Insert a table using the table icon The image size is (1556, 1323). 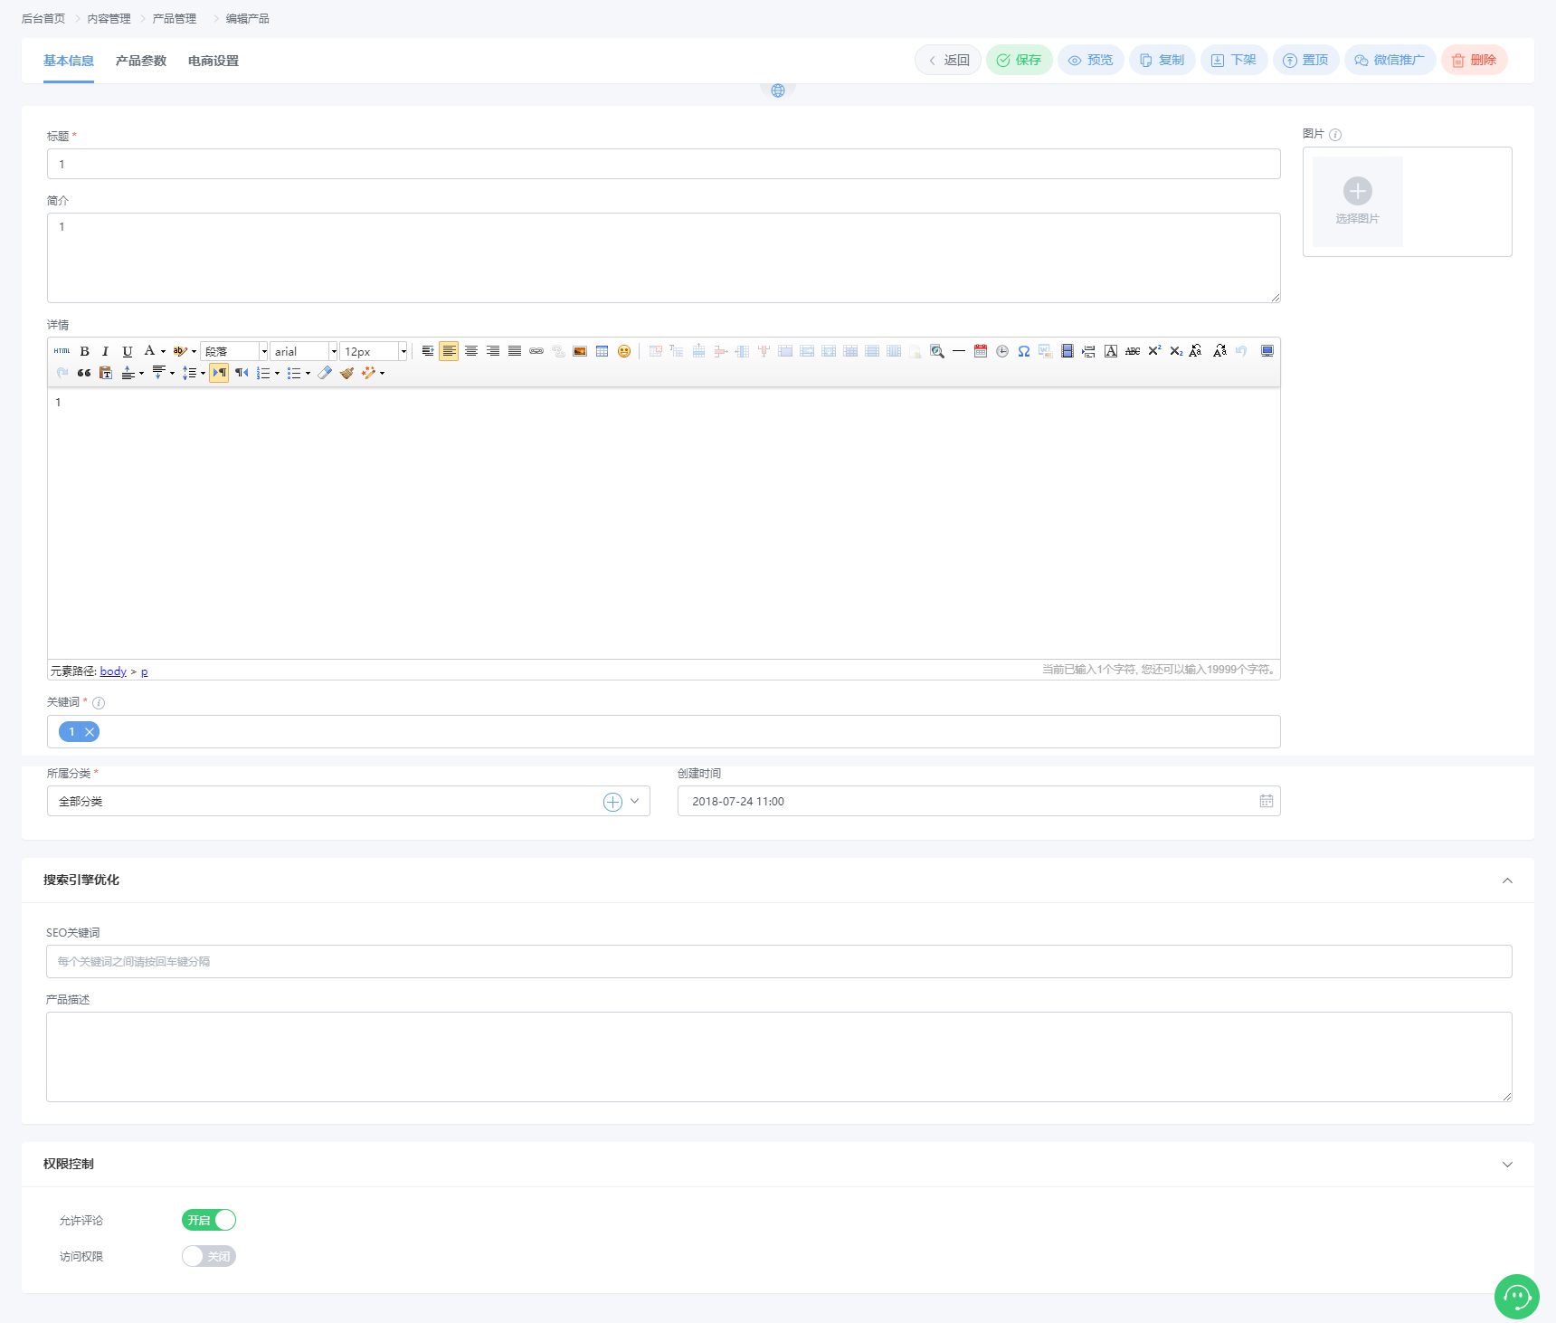[602, 351]
